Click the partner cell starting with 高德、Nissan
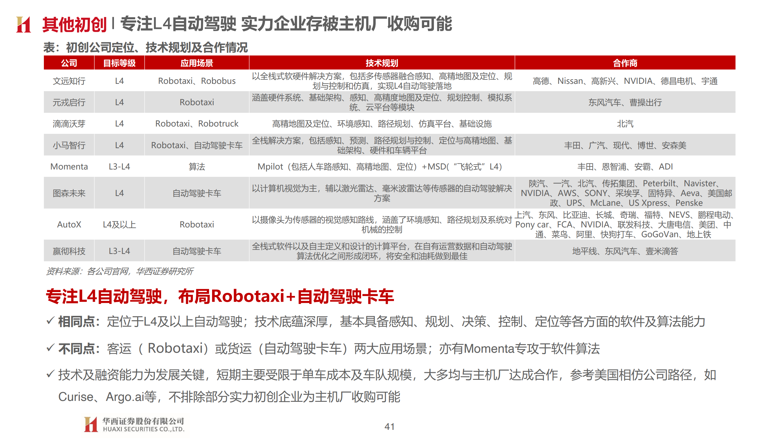 625,81
